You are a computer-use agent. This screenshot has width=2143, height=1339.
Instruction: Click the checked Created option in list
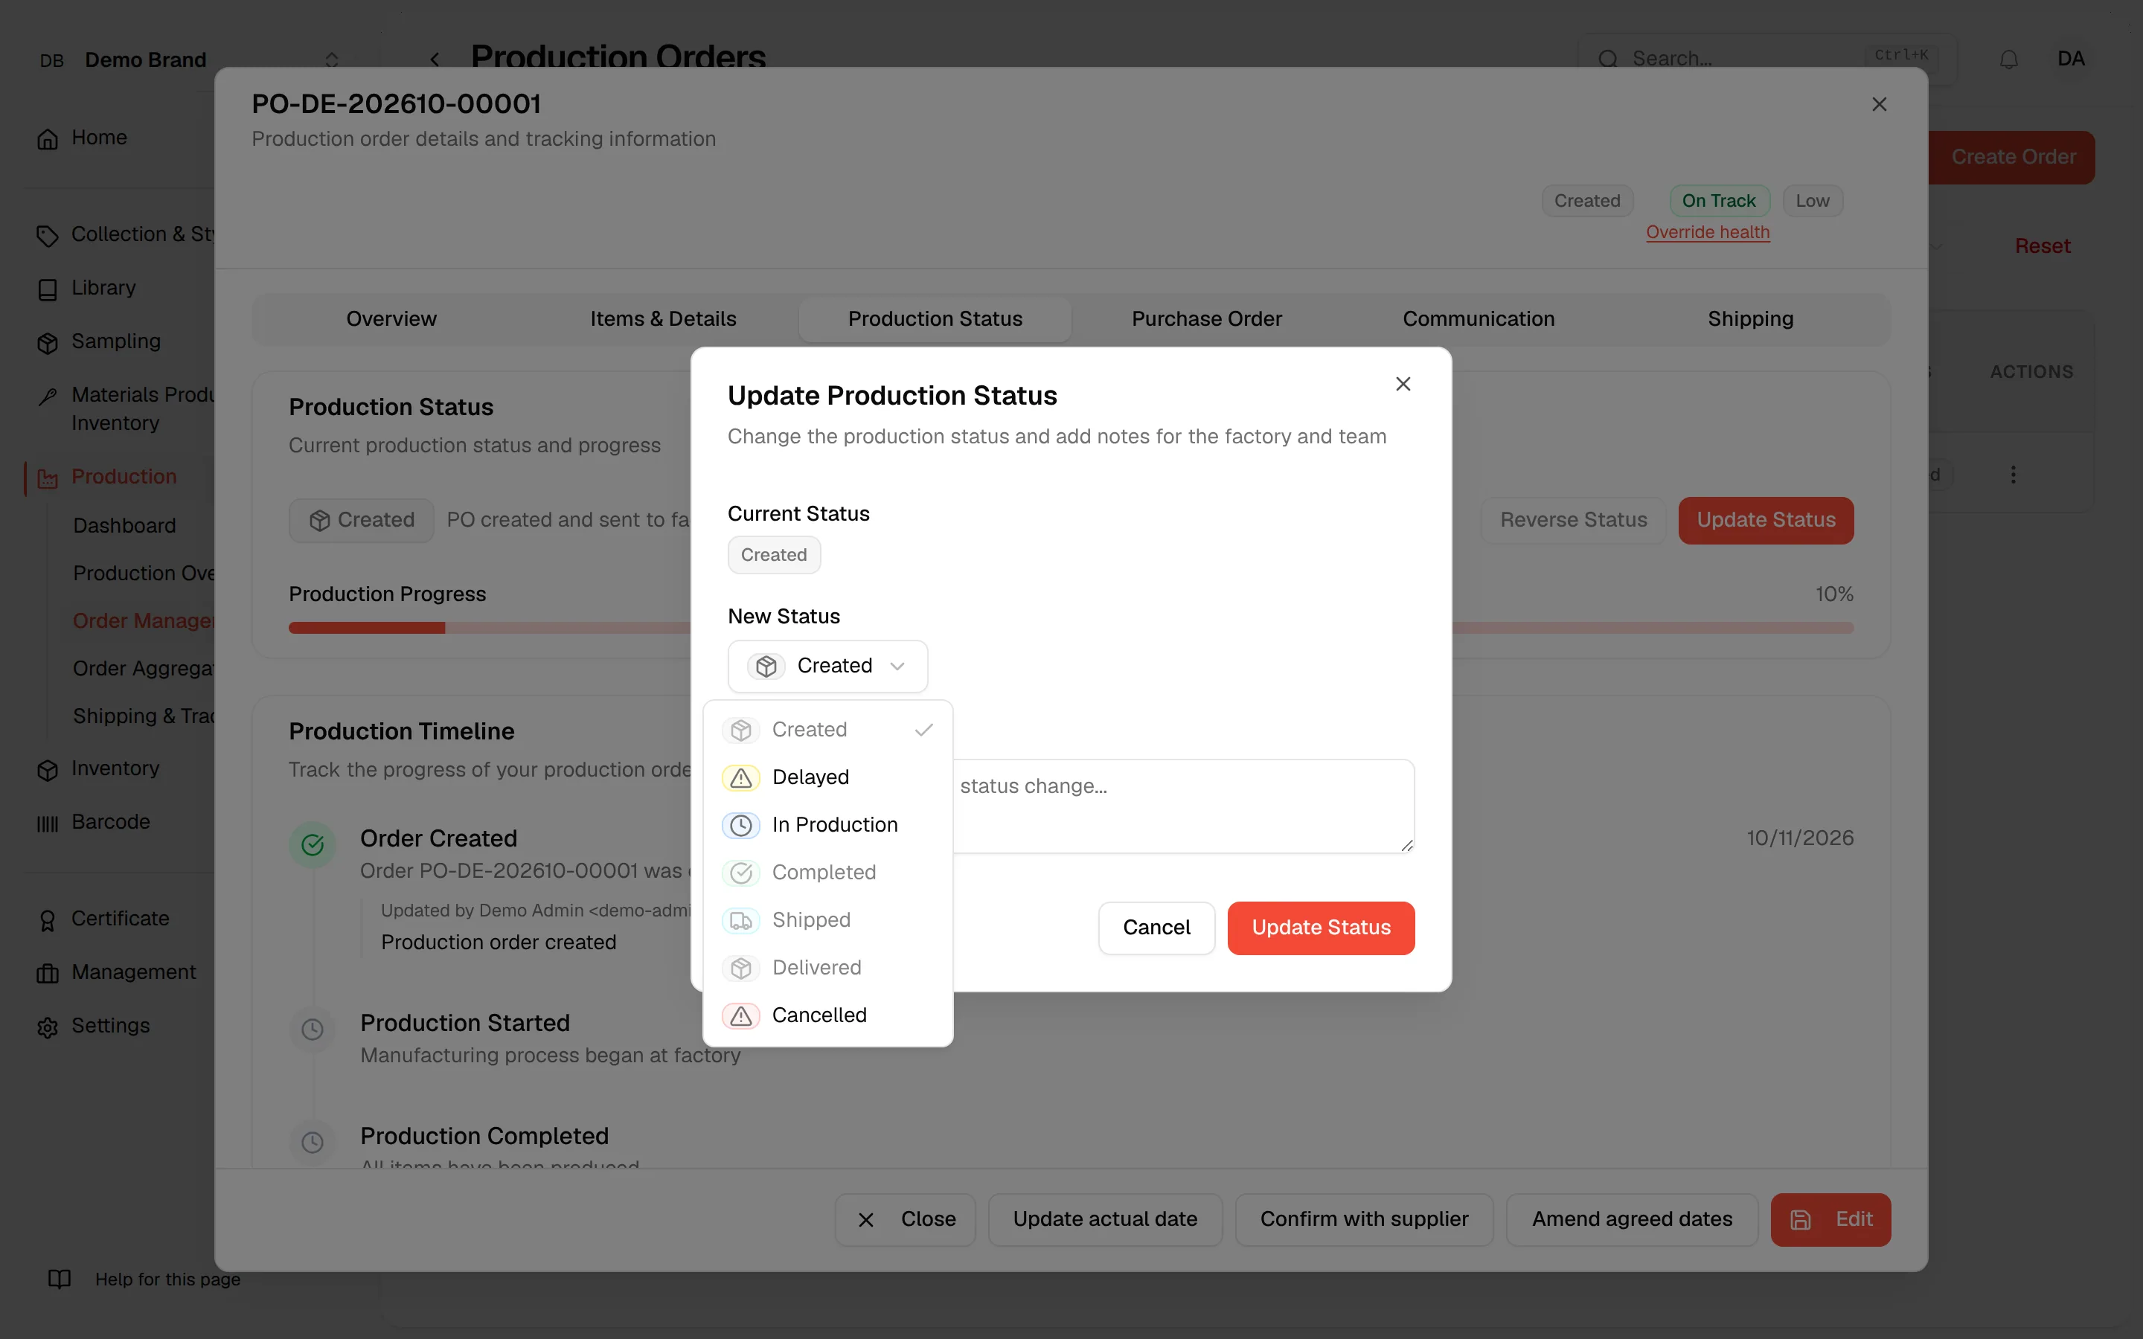tap(827, 730)
